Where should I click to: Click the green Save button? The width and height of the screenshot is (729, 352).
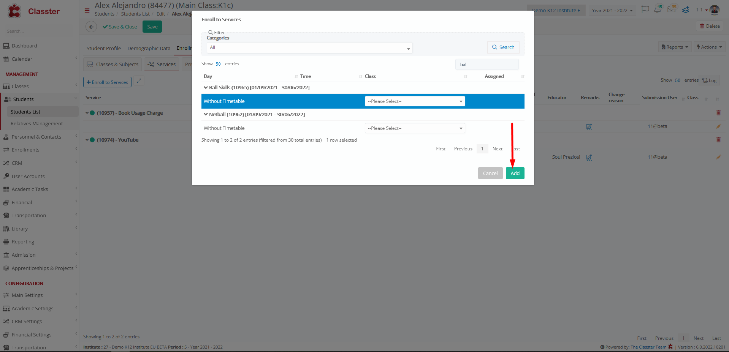coord(152,27)
